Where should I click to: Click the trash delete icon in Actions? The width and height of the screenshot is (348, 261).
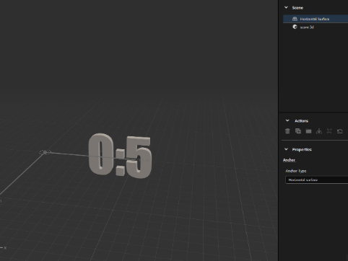[287, 131]
